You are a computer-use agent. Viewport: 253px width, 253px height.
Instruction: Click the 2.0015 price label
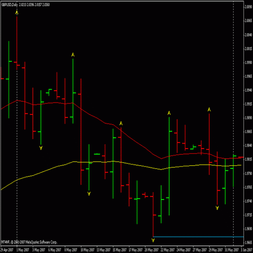point(249,49)
